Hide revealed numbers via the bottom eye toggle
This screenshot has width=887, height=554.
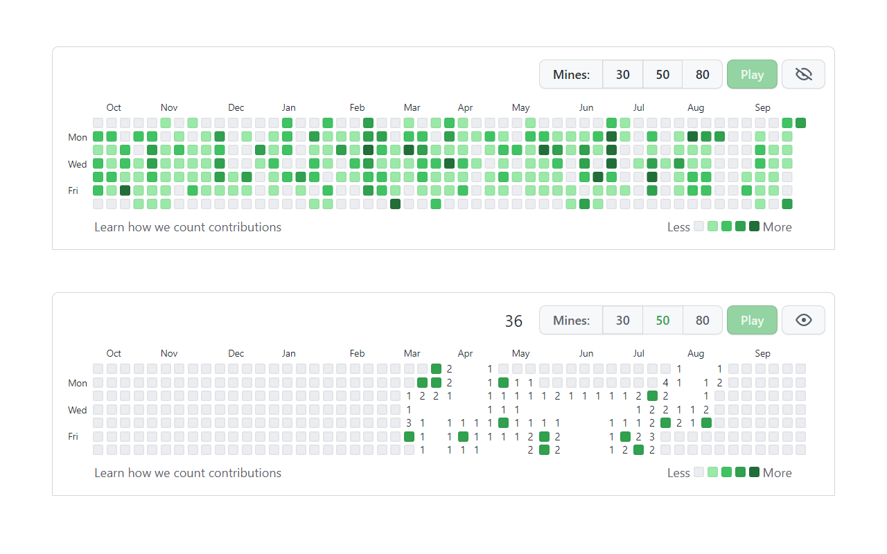(803, 320)
